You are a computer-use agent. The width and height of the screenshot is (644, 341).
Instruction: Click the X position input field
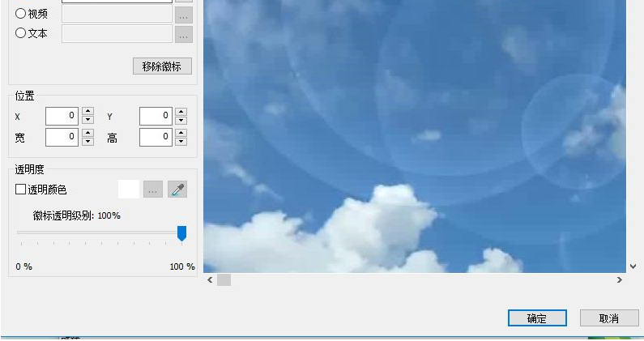pos(62,117)
